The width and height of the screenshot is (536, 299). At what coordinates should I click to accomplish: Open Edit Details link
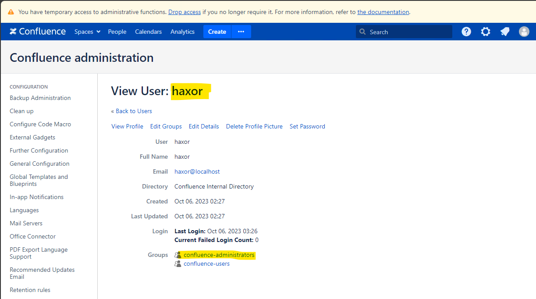tap(204, 126)
